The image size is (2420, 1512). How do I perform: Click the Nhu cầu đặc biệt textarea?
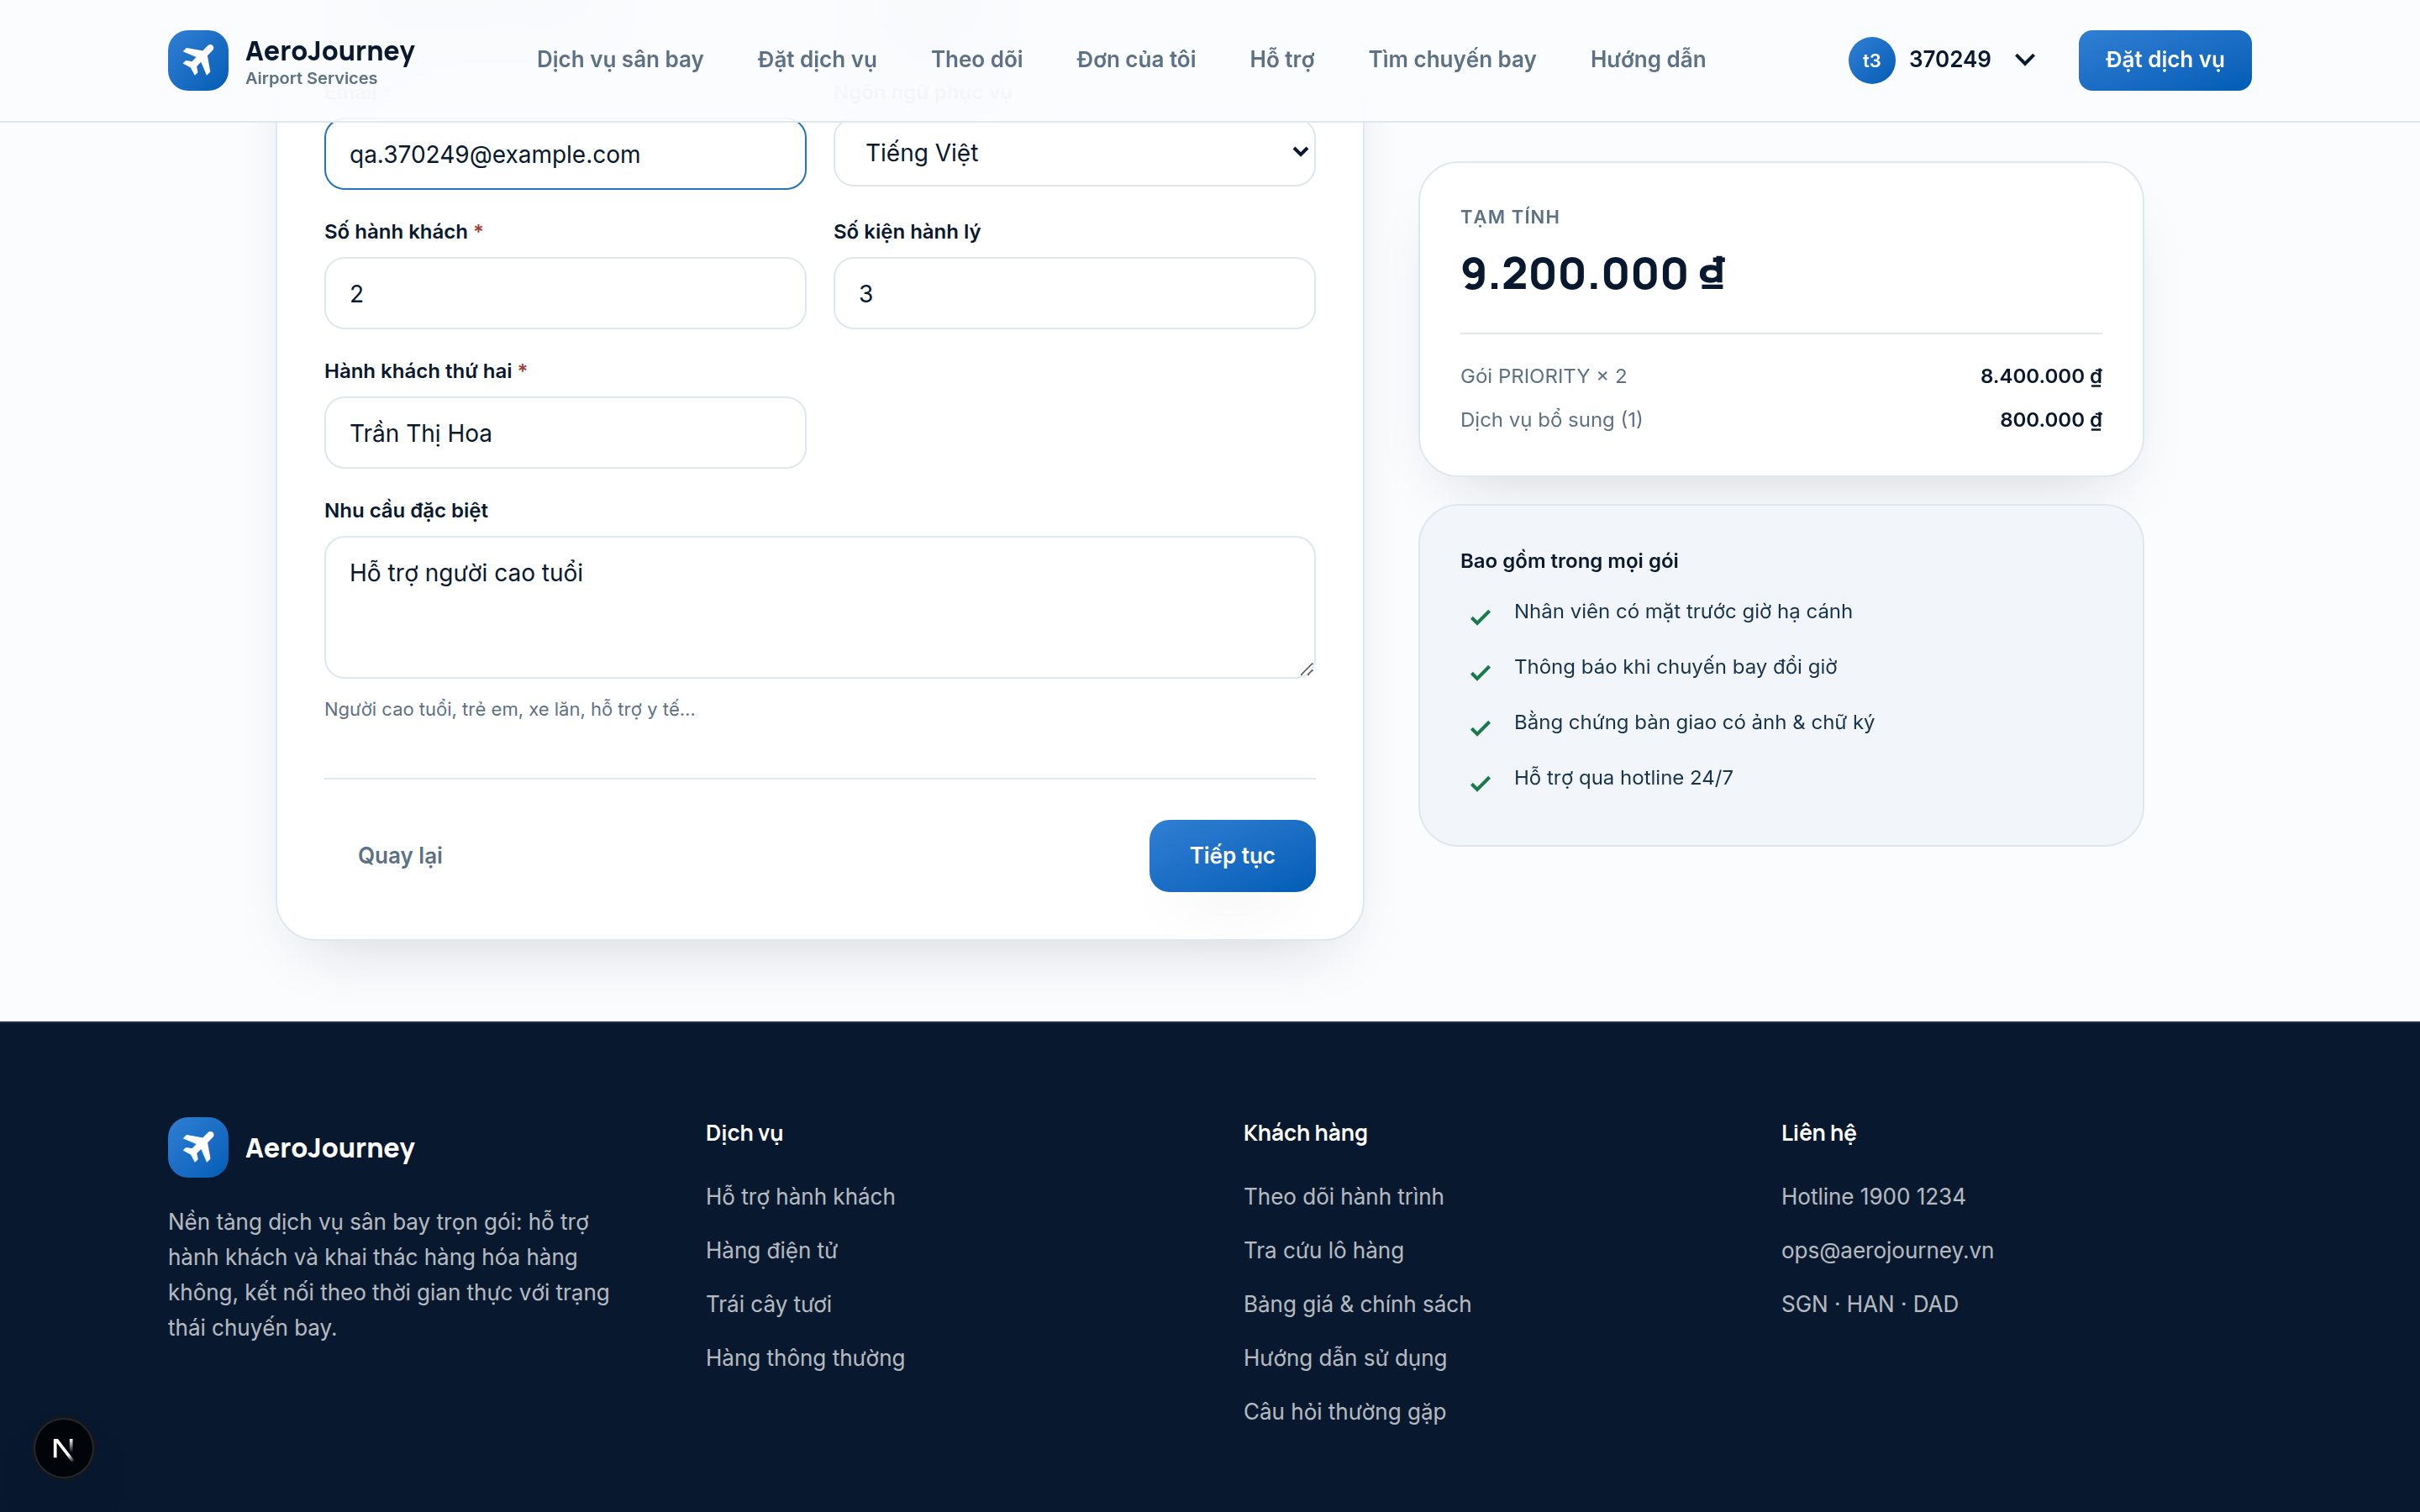point(820,607)
